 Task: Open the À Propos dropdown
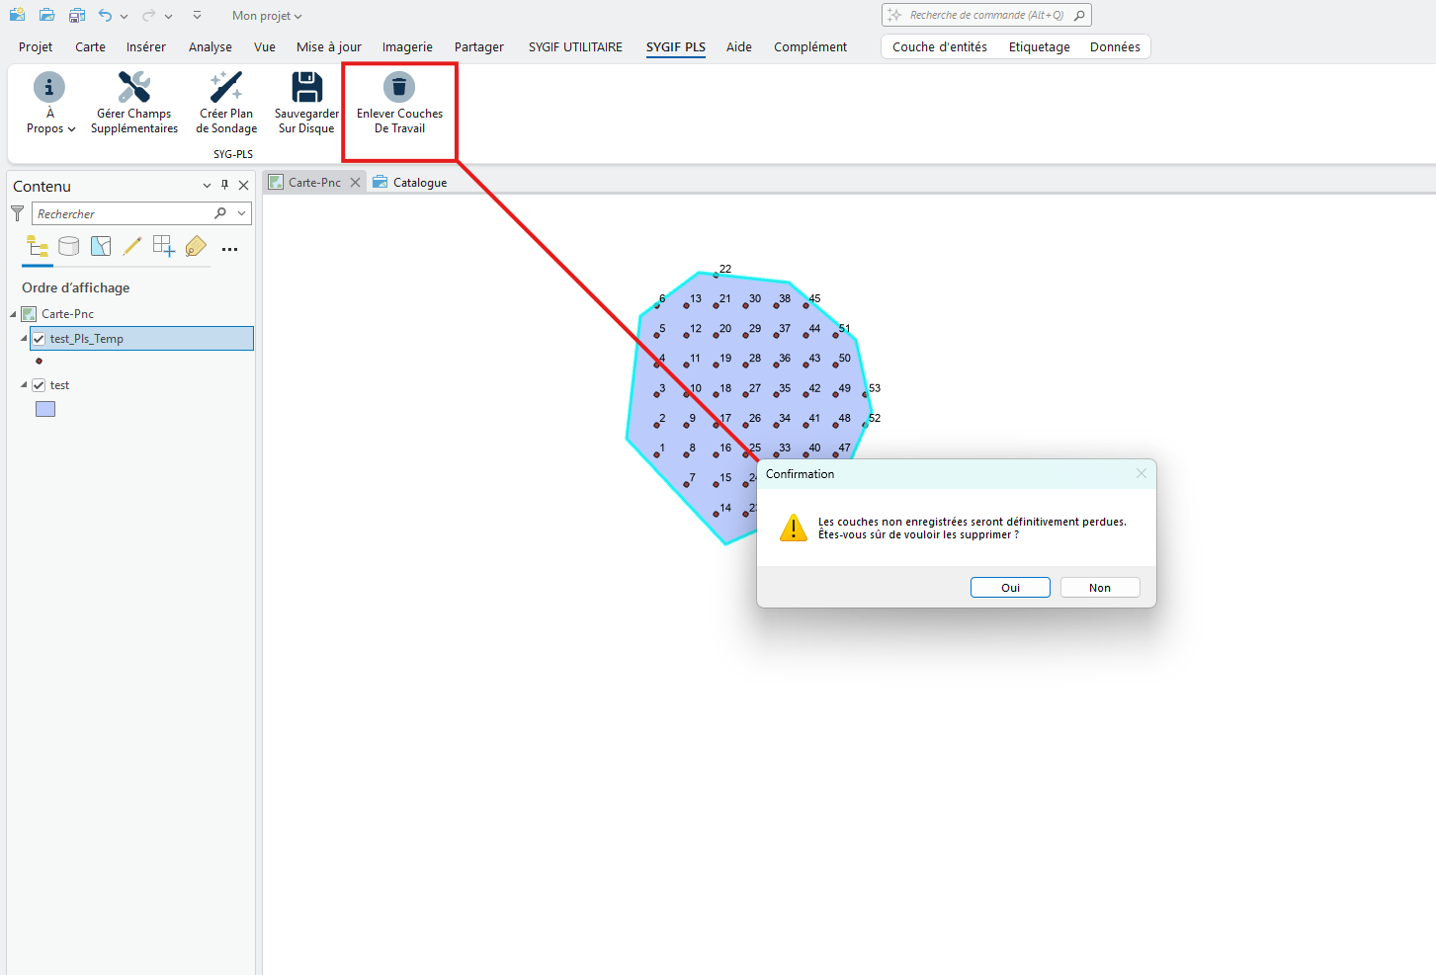coord(50,128)
